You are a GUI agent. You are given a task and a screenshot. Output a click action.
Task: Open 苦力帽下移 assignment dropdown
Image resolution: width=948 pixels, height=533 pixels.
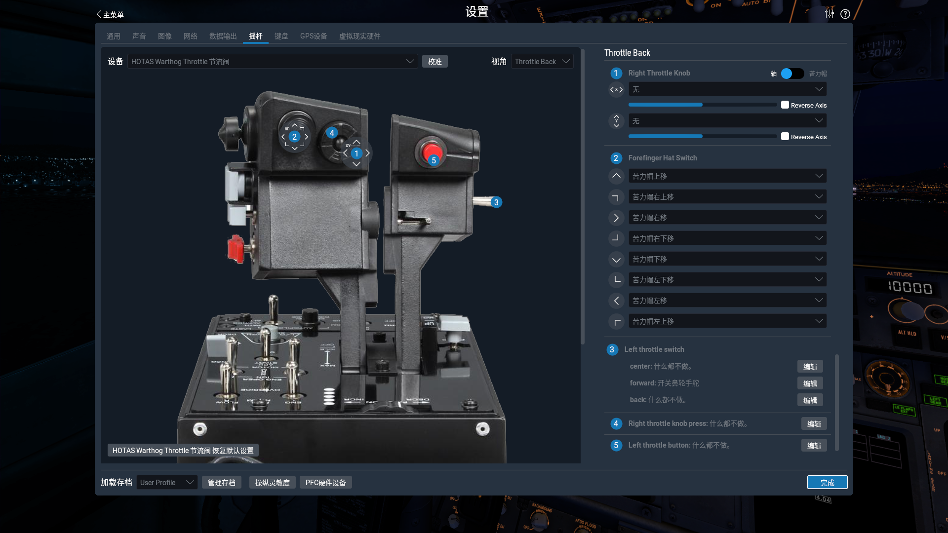pos(727,259)
